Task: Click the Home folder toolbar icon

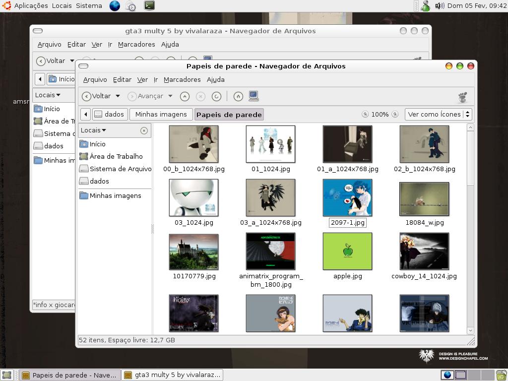Action: (x=238, y=96)
